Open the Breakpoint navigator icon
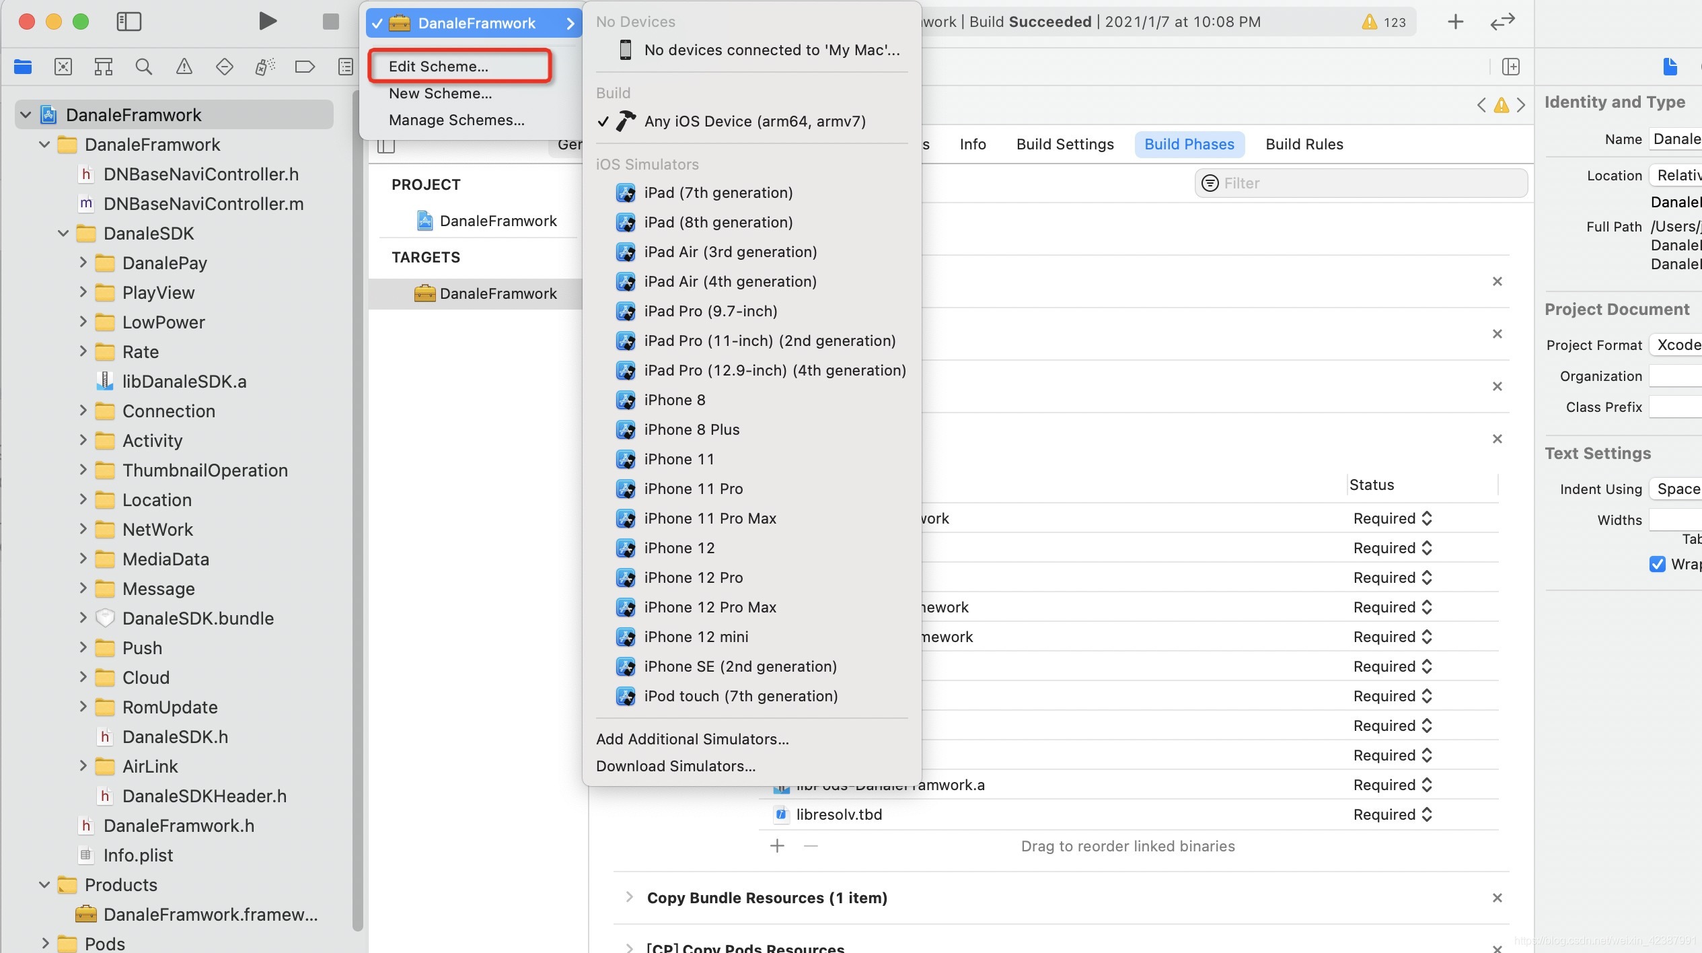This screenshot has height=953, width=1702. click(305, 67)
